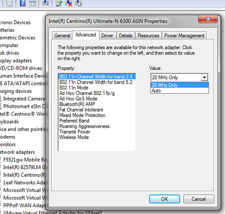Screen dimensions: 225x214
Task: Switch to the Driver tab
Action: 107,36
